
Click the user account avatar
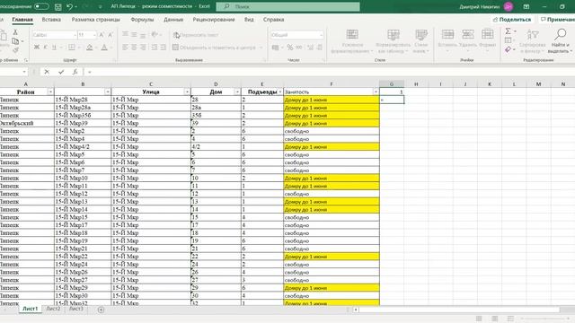509,6
